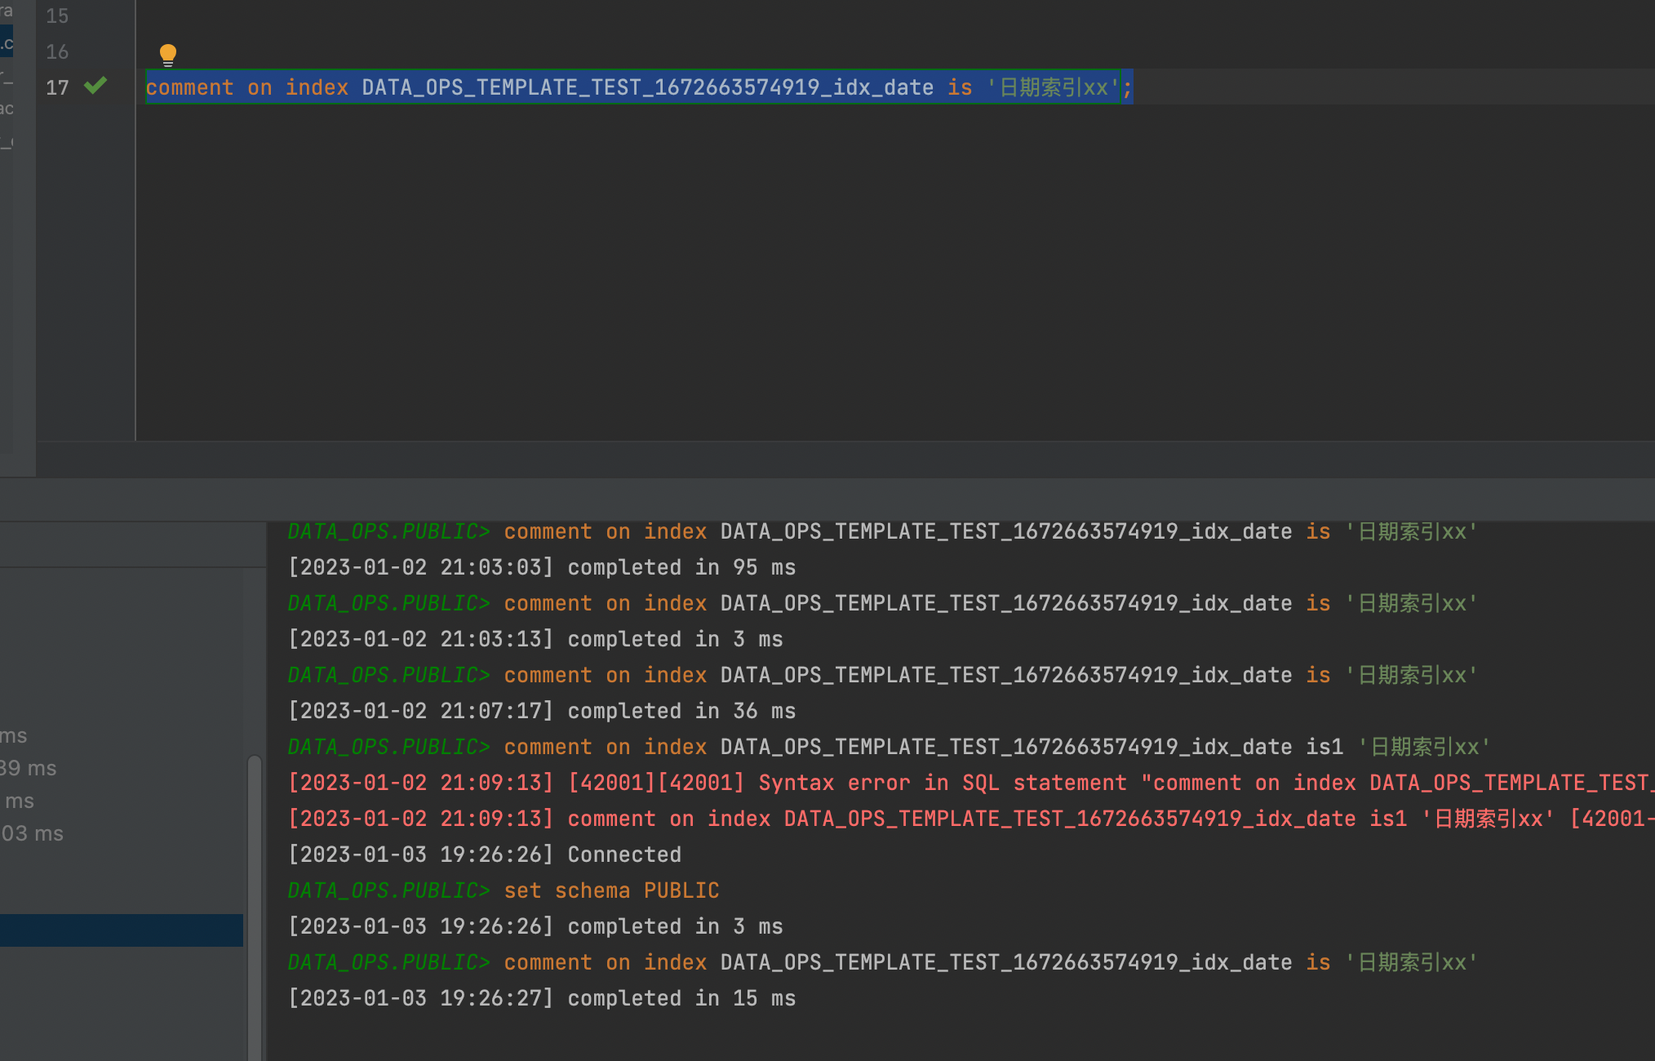
Task: Click the green checkmark on line 17
Action: pyautogui.click(x=95, y=86)
